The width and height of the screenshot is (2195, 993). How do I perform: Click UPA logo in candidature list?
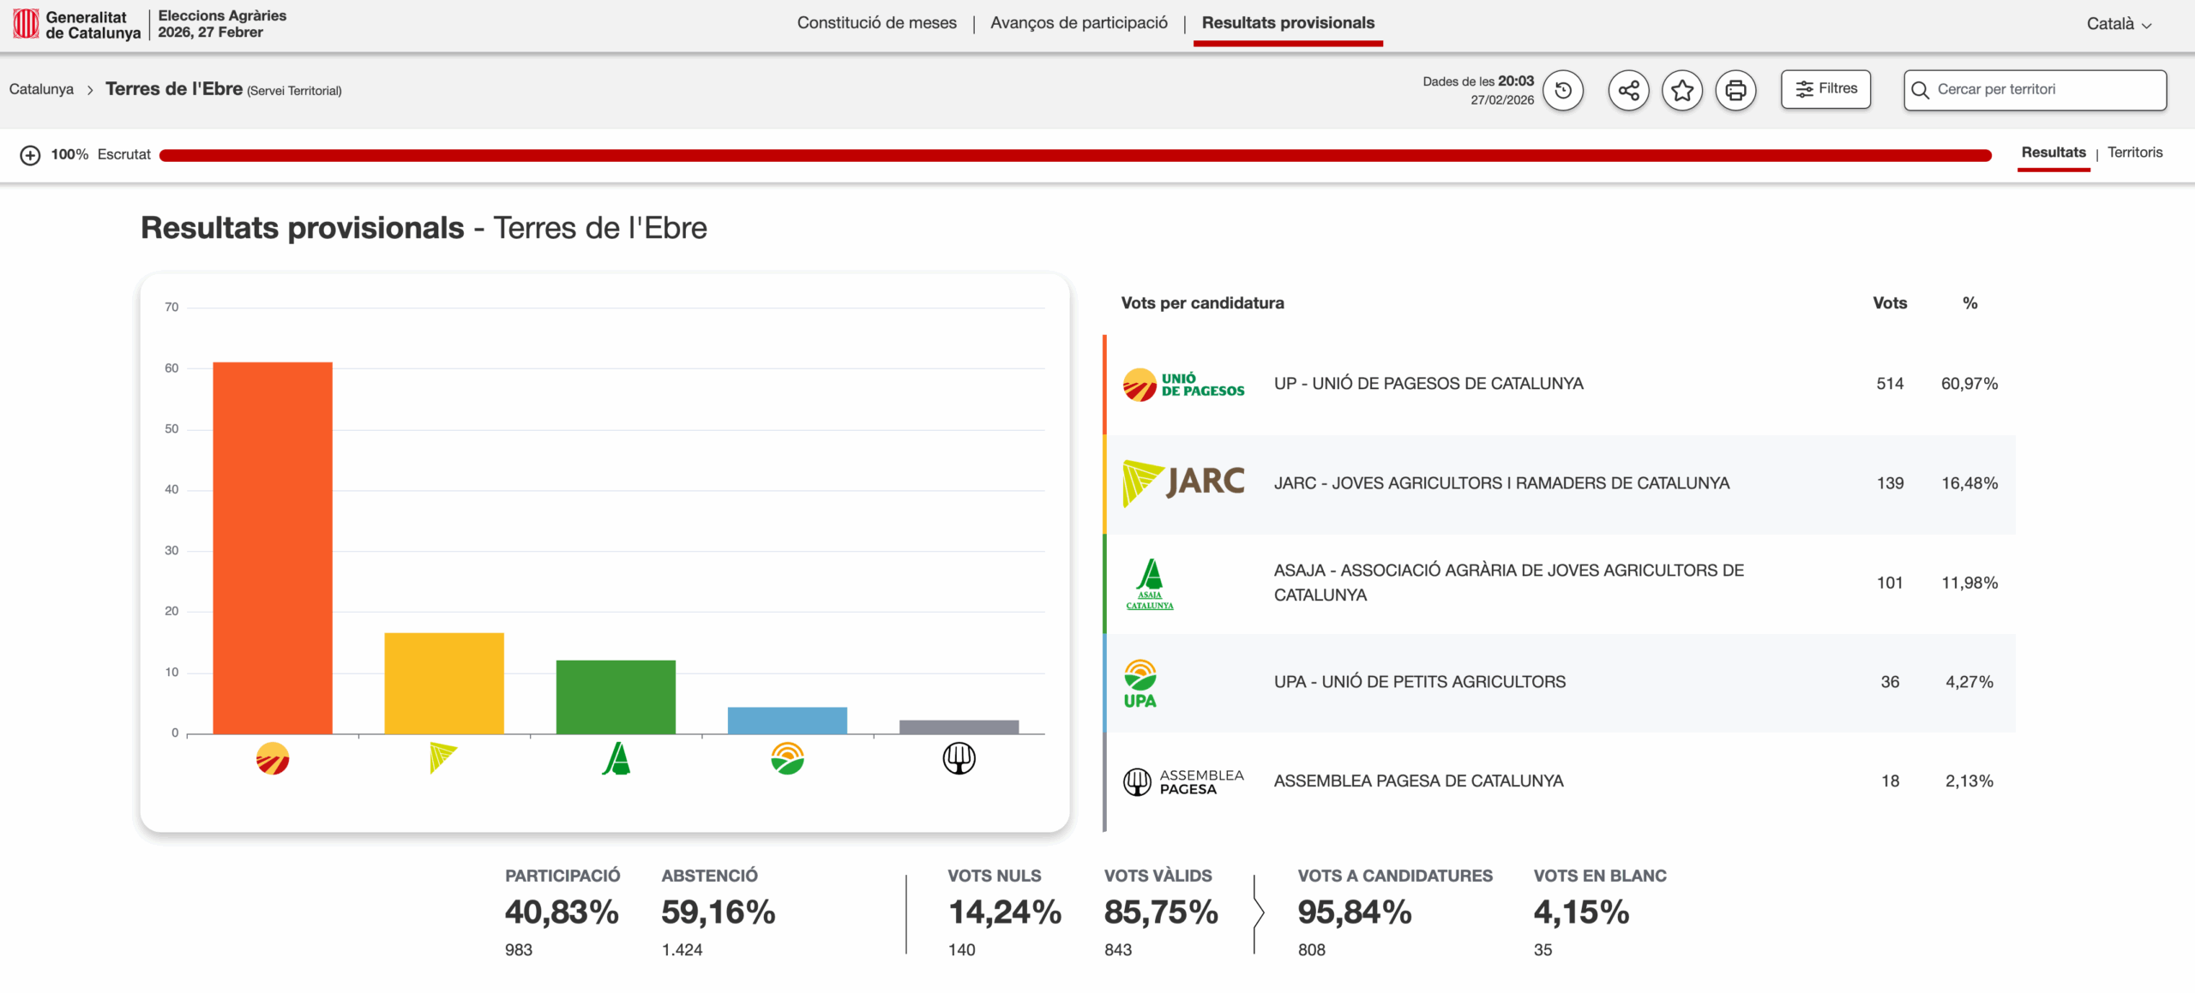coord(1140,683)
